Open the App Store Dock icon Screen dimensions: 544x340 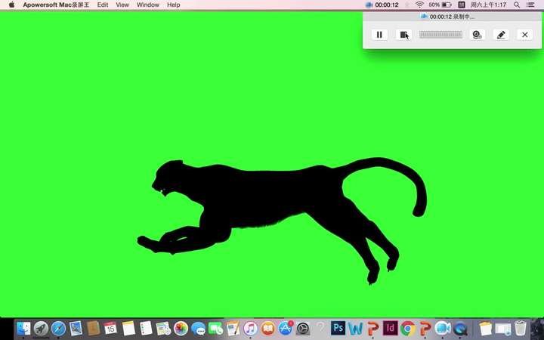coord(286,328)
